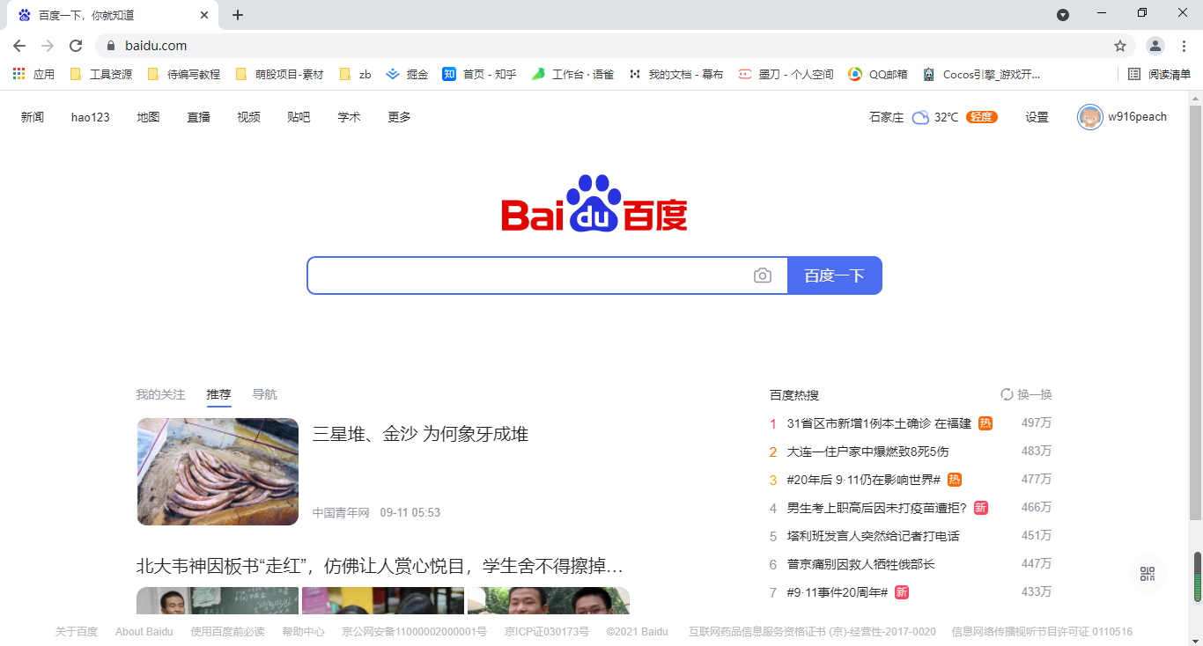
Task: Bookmark this page with the star icon
Action: [x=1119, y=46]
